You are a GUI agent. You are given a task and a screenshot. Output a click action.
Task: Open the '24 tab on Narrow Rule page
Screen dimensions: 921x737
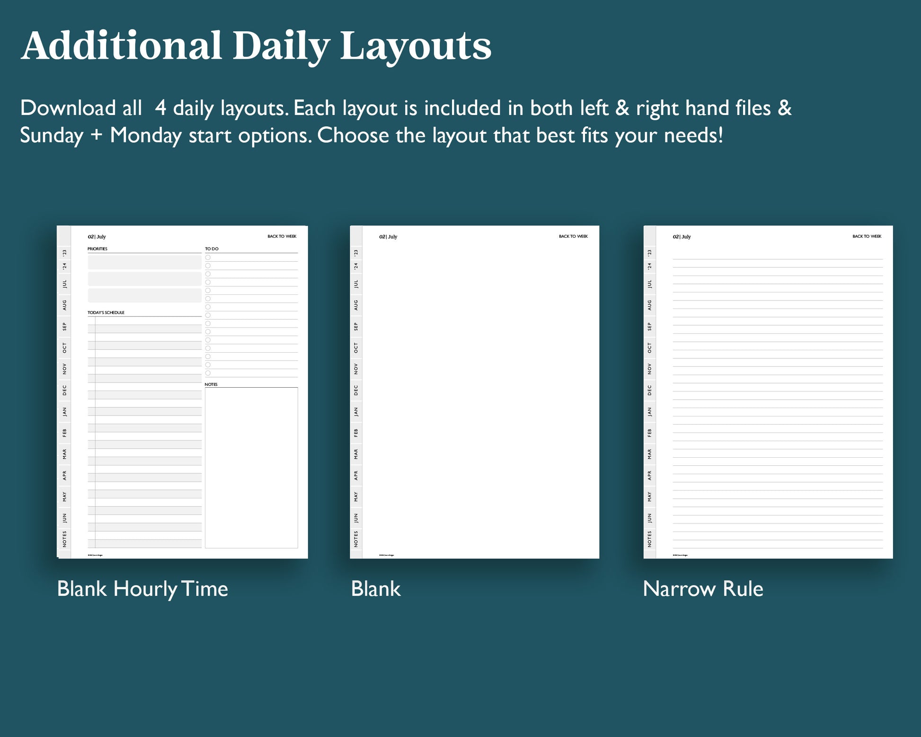point(650,266)
